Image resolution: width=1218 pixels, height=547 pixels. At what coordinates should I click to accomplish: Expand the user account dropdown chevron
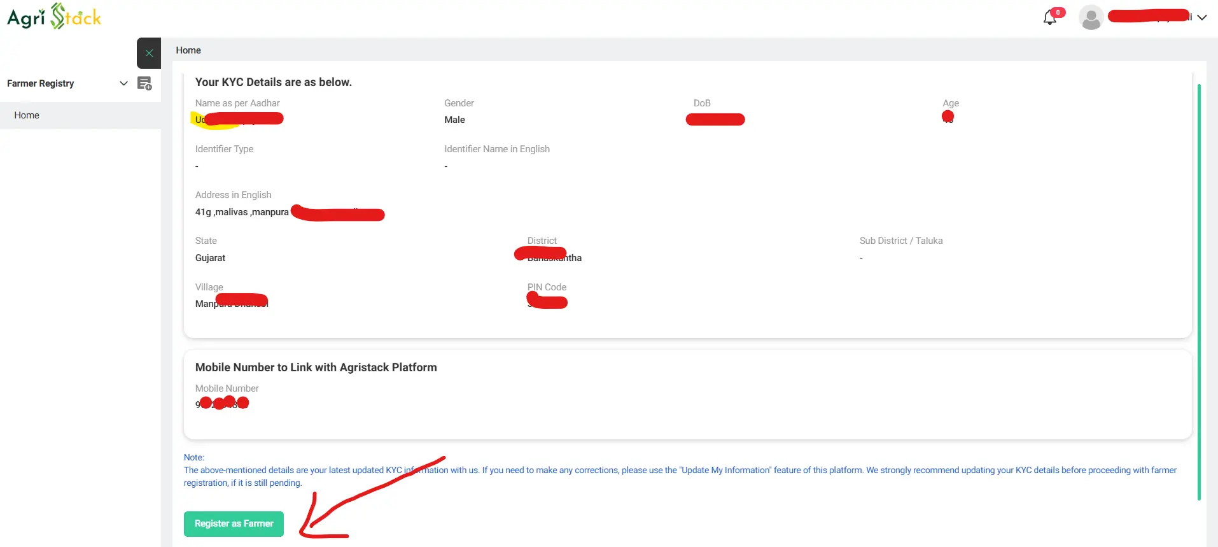click(x=1202, y=18)
